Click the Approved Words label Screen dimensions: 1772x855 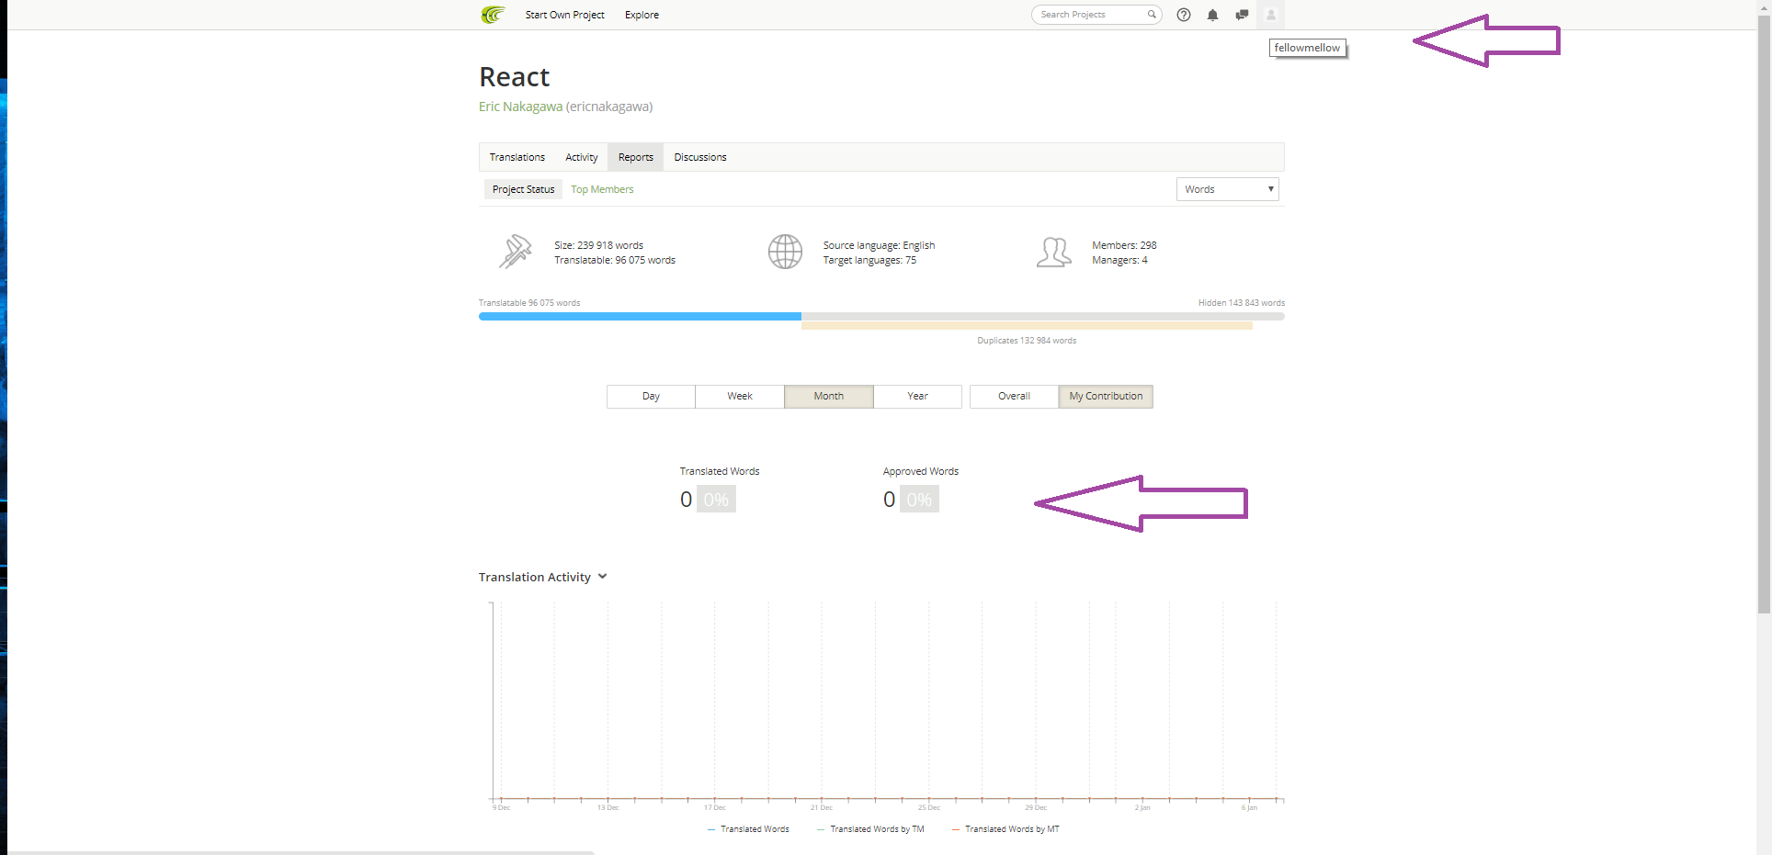(x=921, y=471)
